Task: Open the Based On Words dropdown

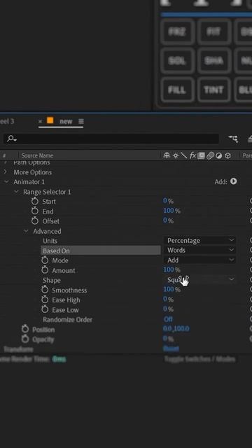Action: [x=199, y=250]
